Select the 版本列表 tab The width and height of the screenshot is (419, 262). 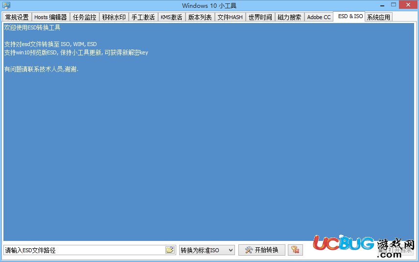(200, 17)
